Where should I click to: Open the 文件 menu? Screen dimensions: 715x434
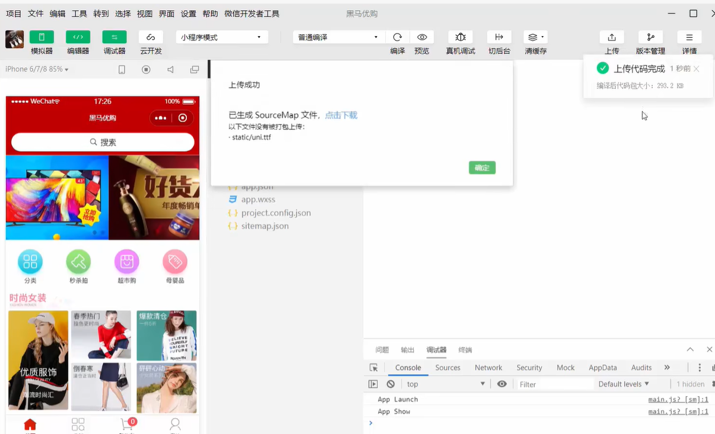pos(36,14)
